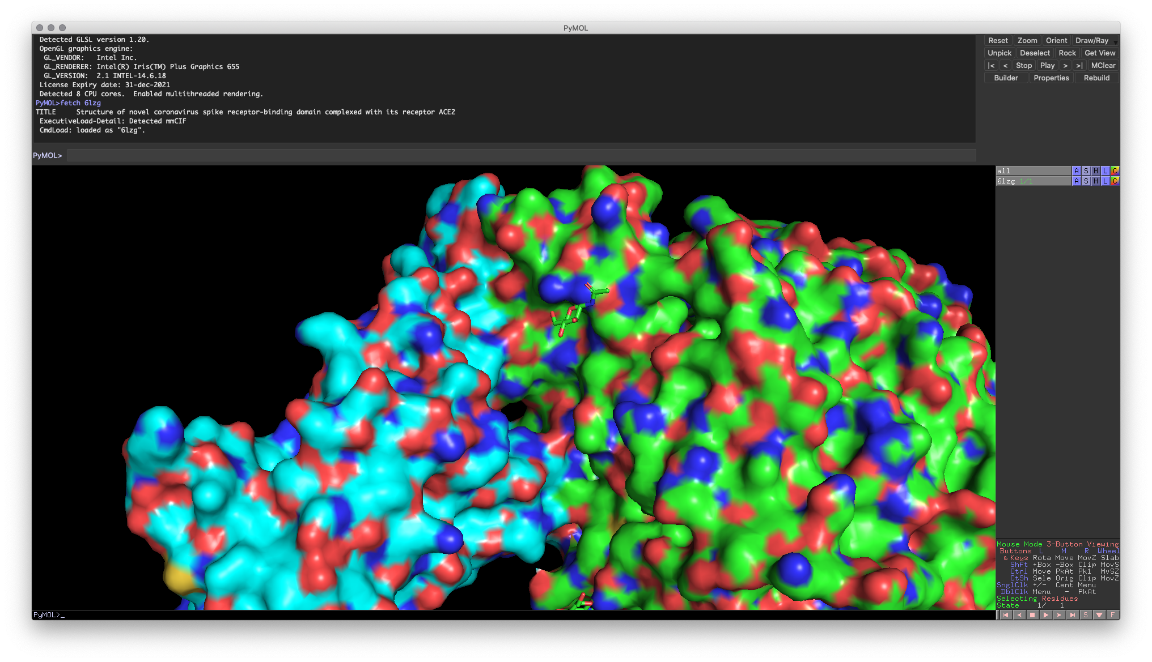The height and width of the screenshot is (662, 1152).
Task: Click the Play text button
Action: [x=1047, y=66]
